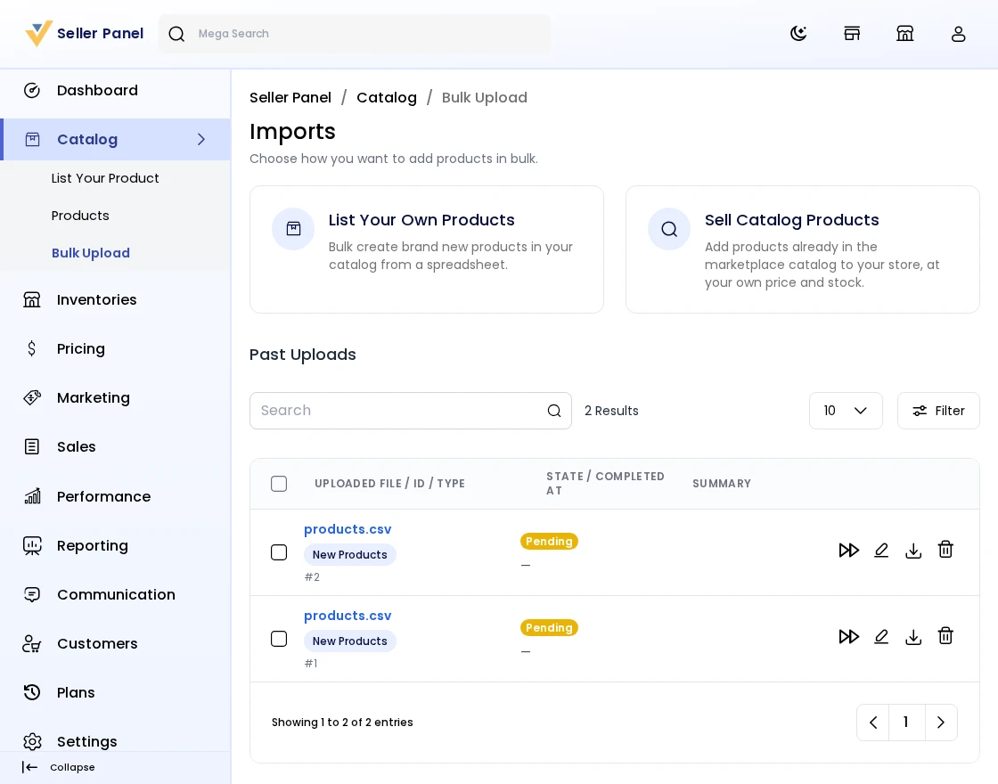
Task: Click the Pending badge of import #2
Action: 549,542
